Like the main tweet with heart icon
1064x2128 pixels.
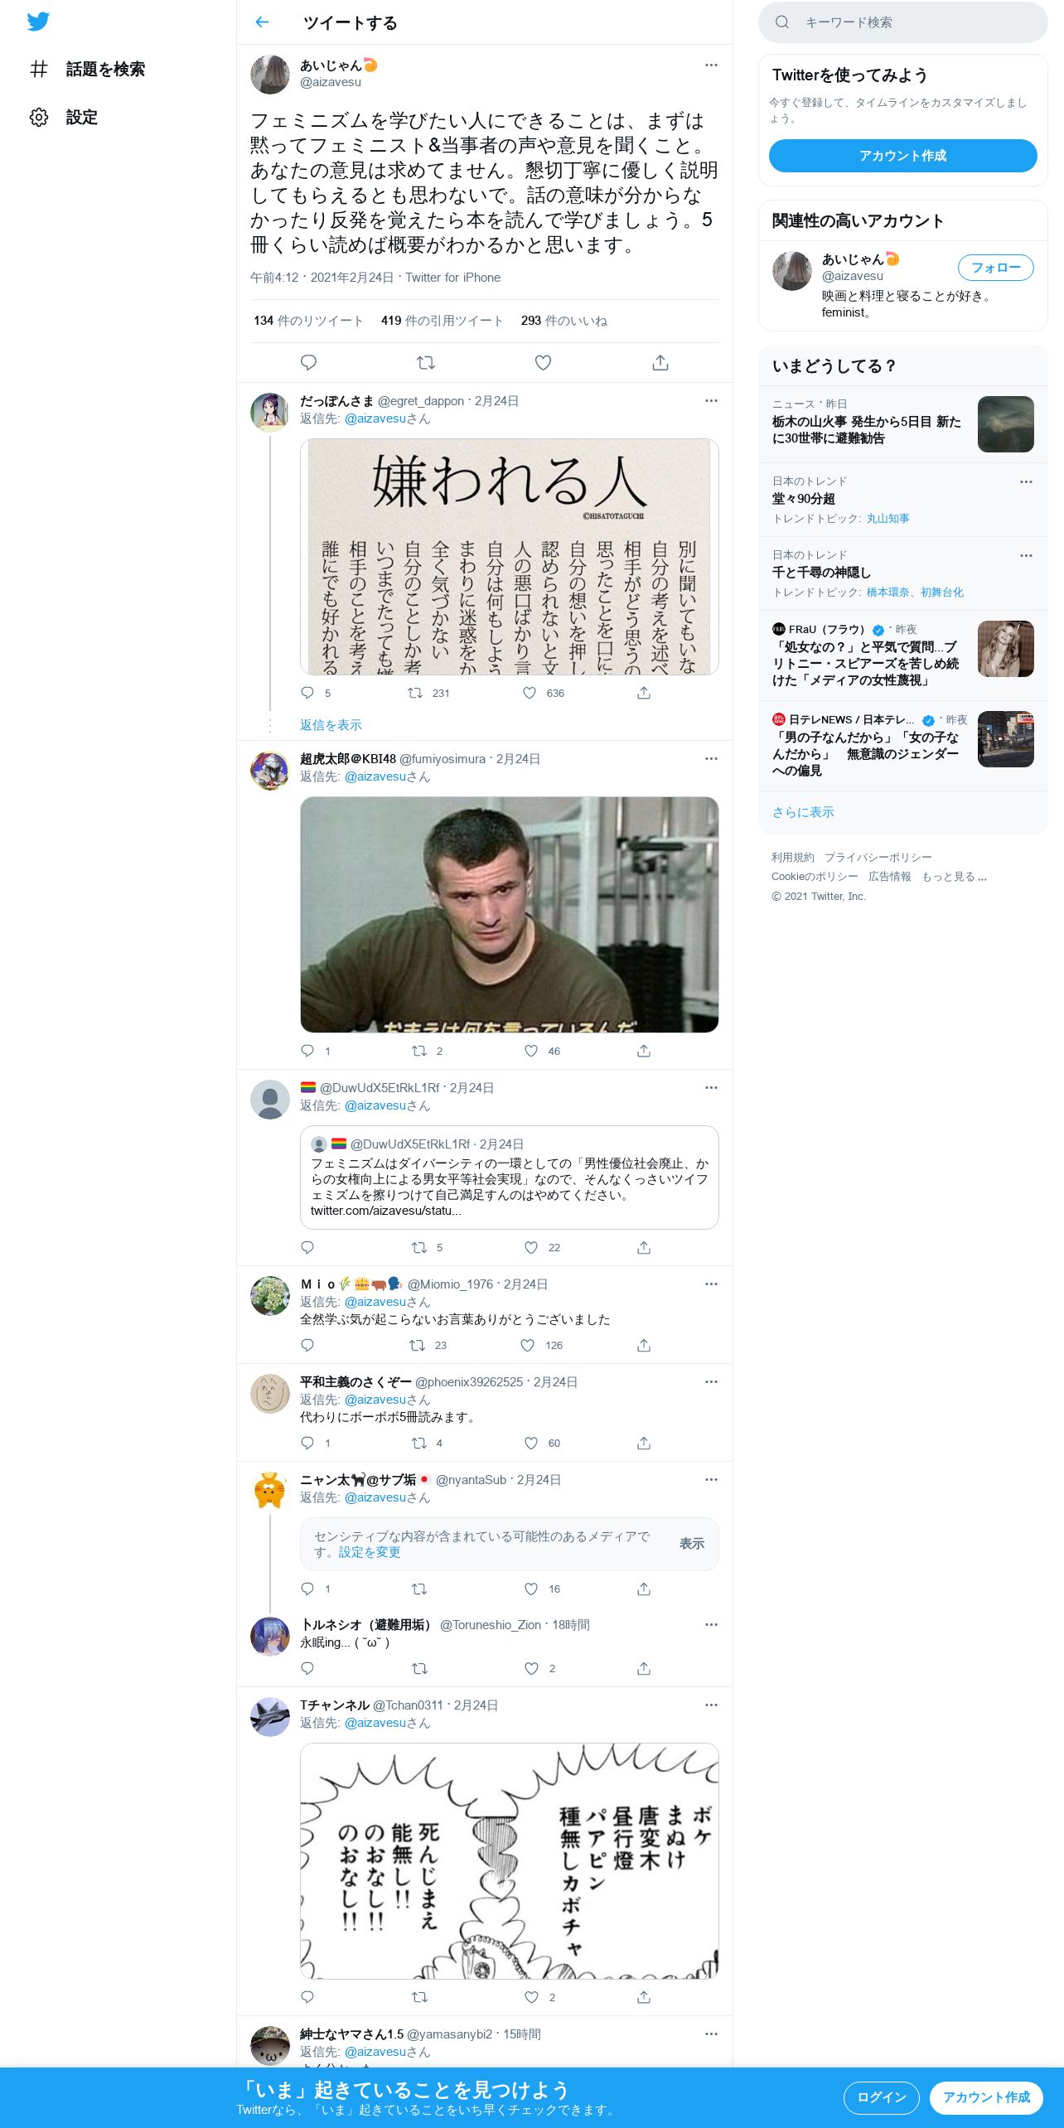click(543, 362)
